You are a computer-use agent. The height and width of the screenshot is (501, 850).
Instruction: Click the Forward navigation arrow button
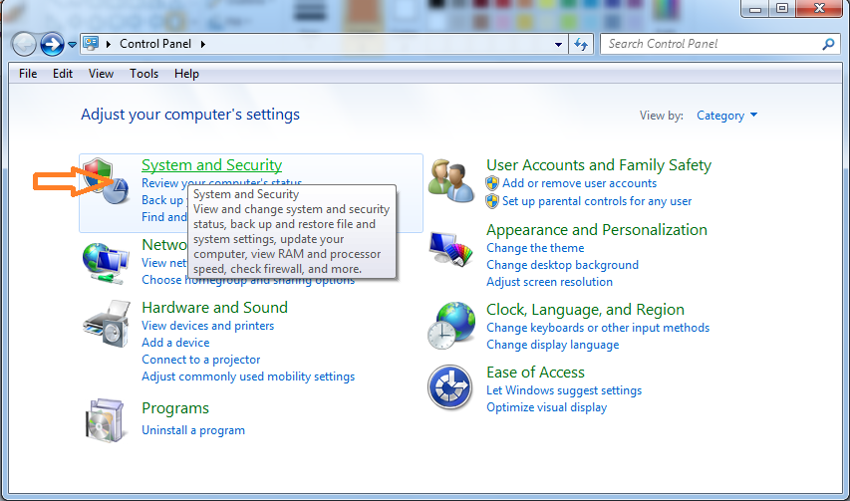[x=52, y=45]
